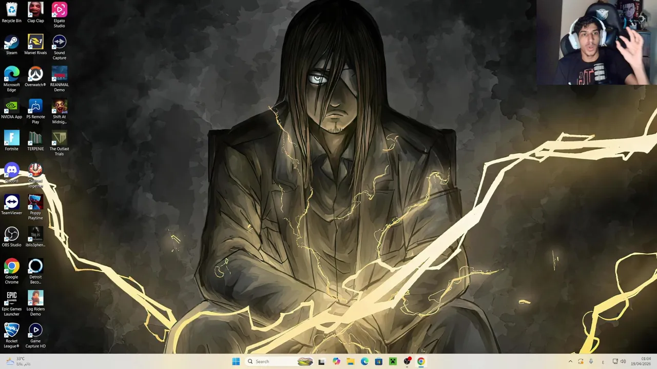Select the Fortnite desktop shortcut
Image resolution: width=657 pixels, height=369 pixels.
tap(11, 141)
